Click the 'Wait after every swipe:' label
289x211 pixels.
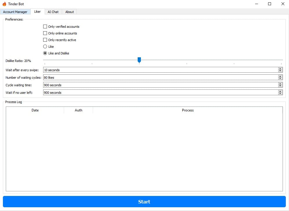point(22,70)
